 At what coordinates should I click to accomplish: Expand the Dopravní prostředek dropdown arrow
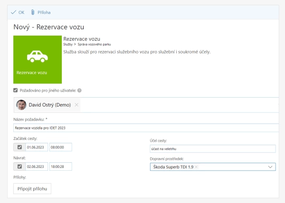click(x=270, y=167)
